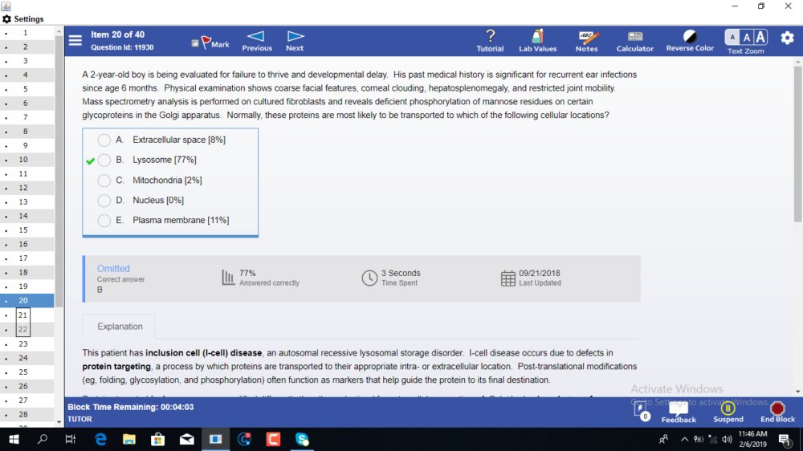The image size is (803, 451).
Task: Jump to question 23 in list
Action: pos(23,344)
